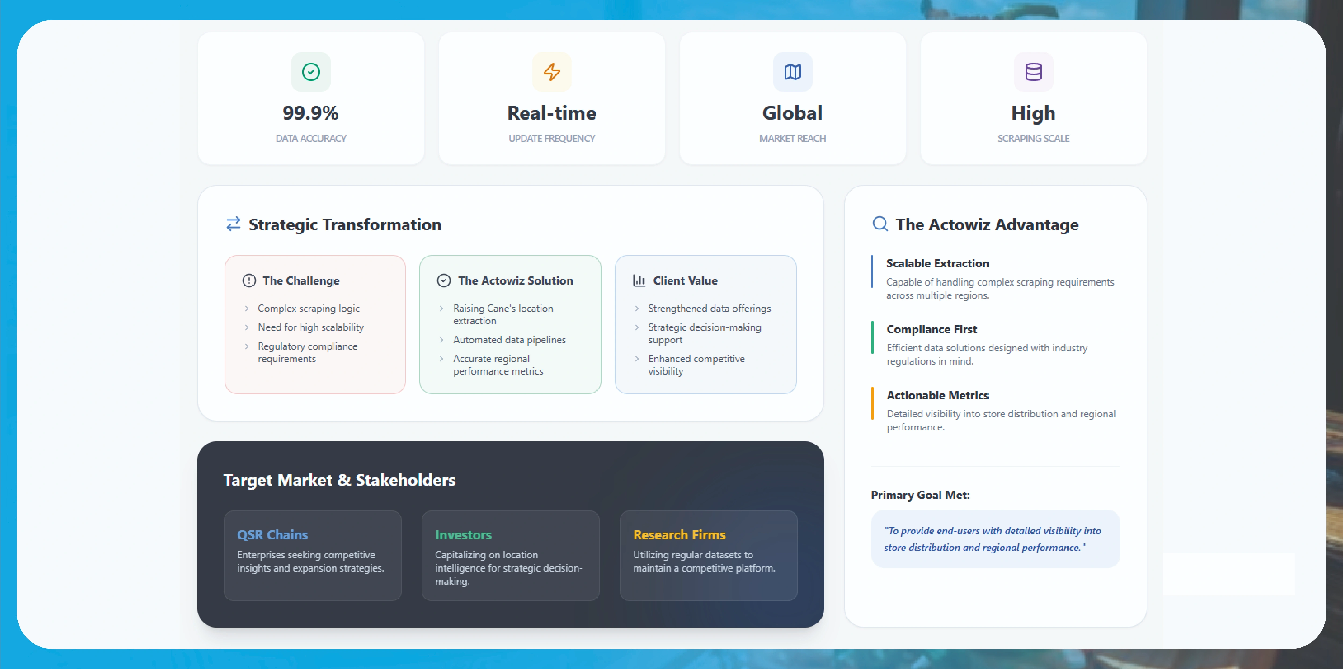Screen dimensions: 1343x669
Task: Click the chevron before Enhanced competitive visibility
Action: 636,359
